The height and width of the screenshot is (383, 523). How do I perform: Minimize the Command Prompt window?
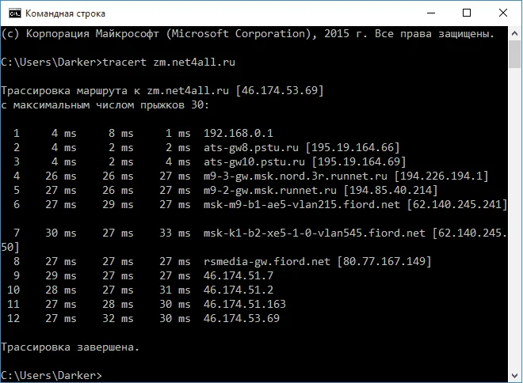point(432,13)
